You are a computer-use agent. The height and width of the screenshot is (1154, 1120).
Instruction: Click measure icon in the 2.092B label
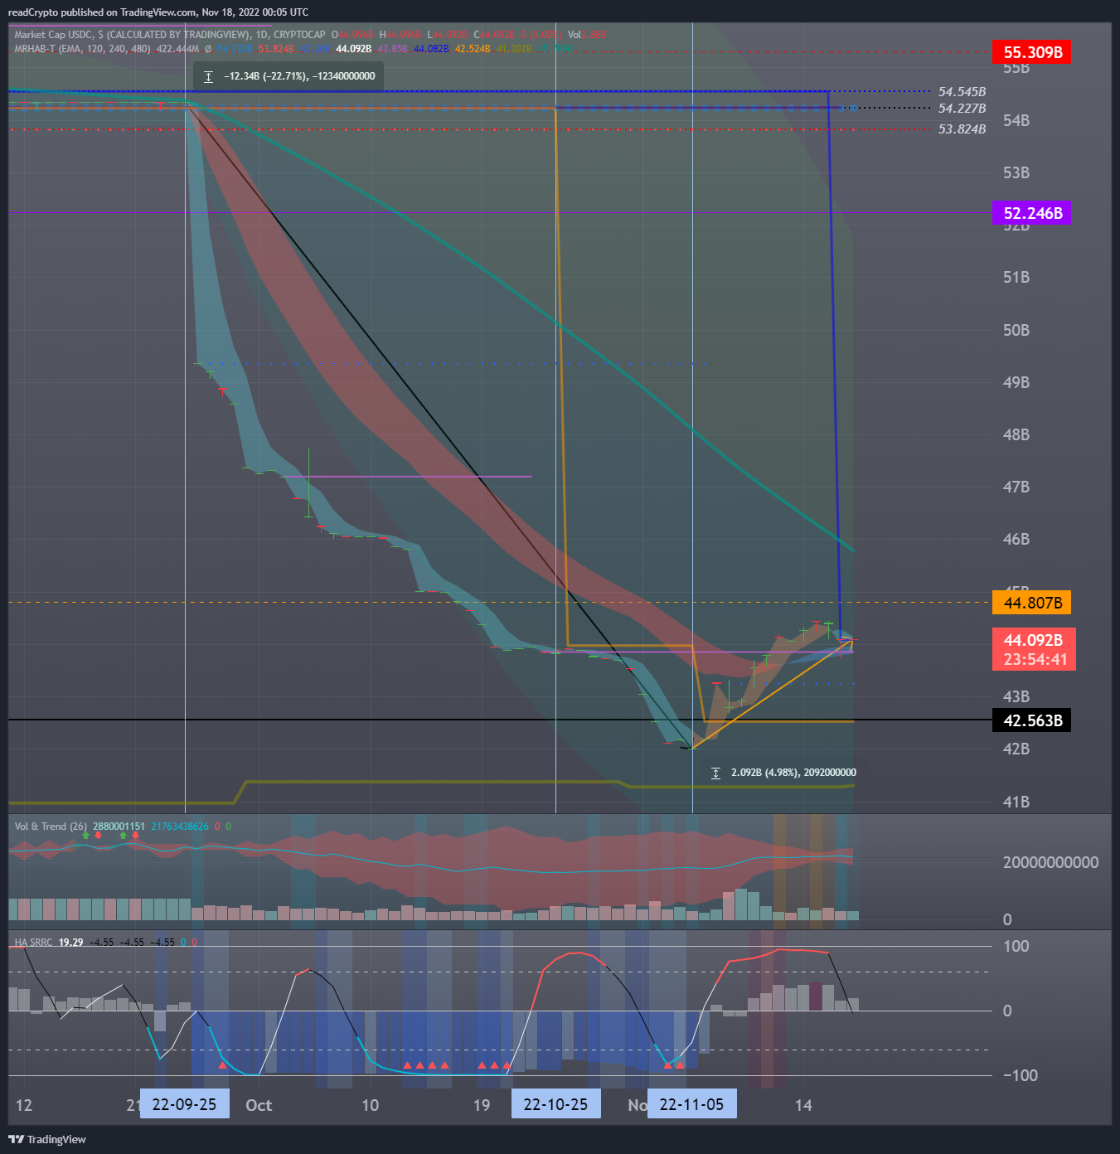pyautogui.click(x=715, y=773)
